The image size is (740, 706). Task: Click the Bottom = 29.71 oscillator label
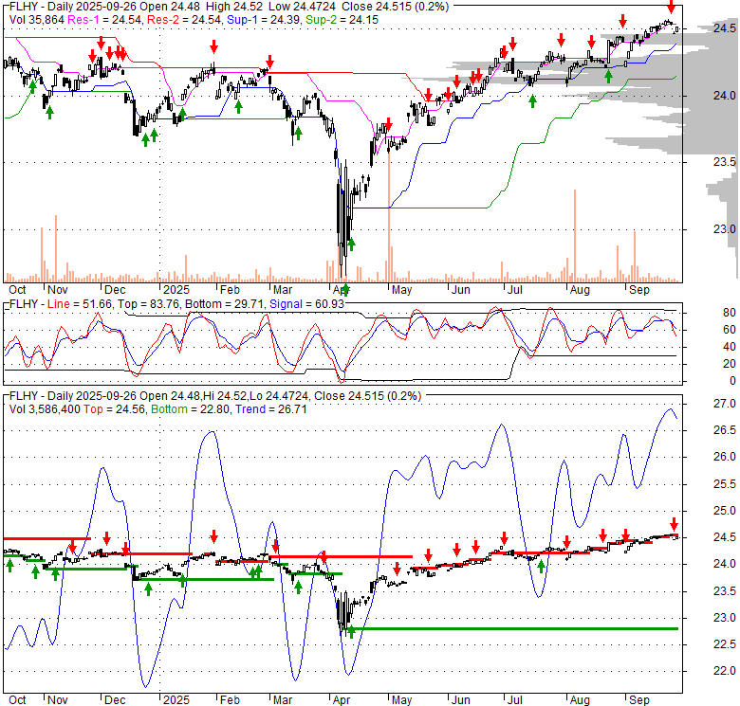224,304
